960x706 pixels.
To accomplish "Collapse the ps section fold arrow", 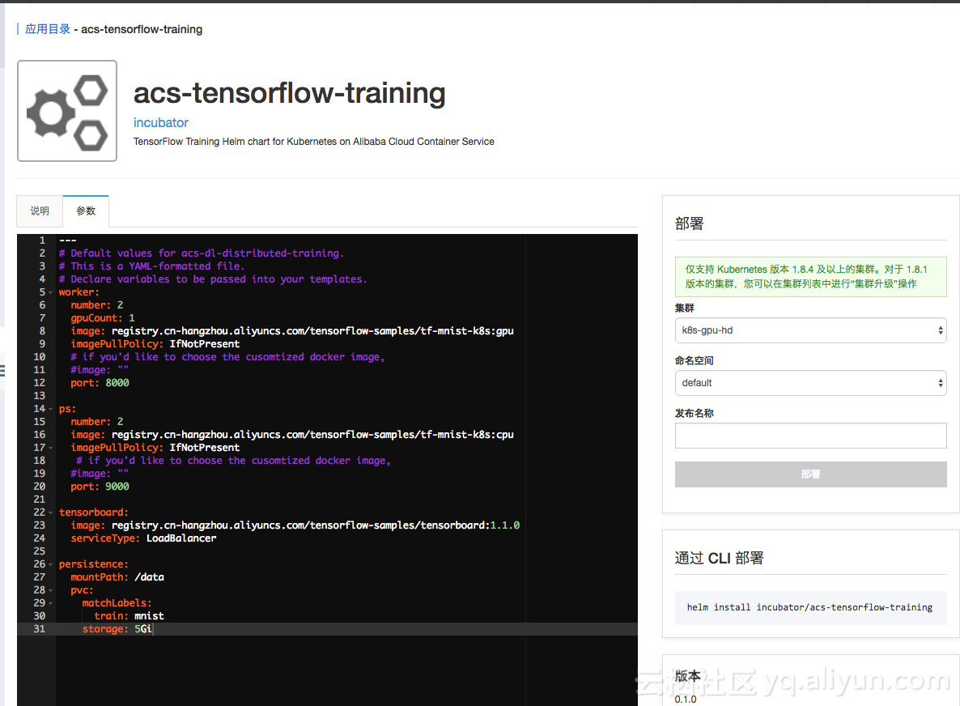I will tap(51, 409).
